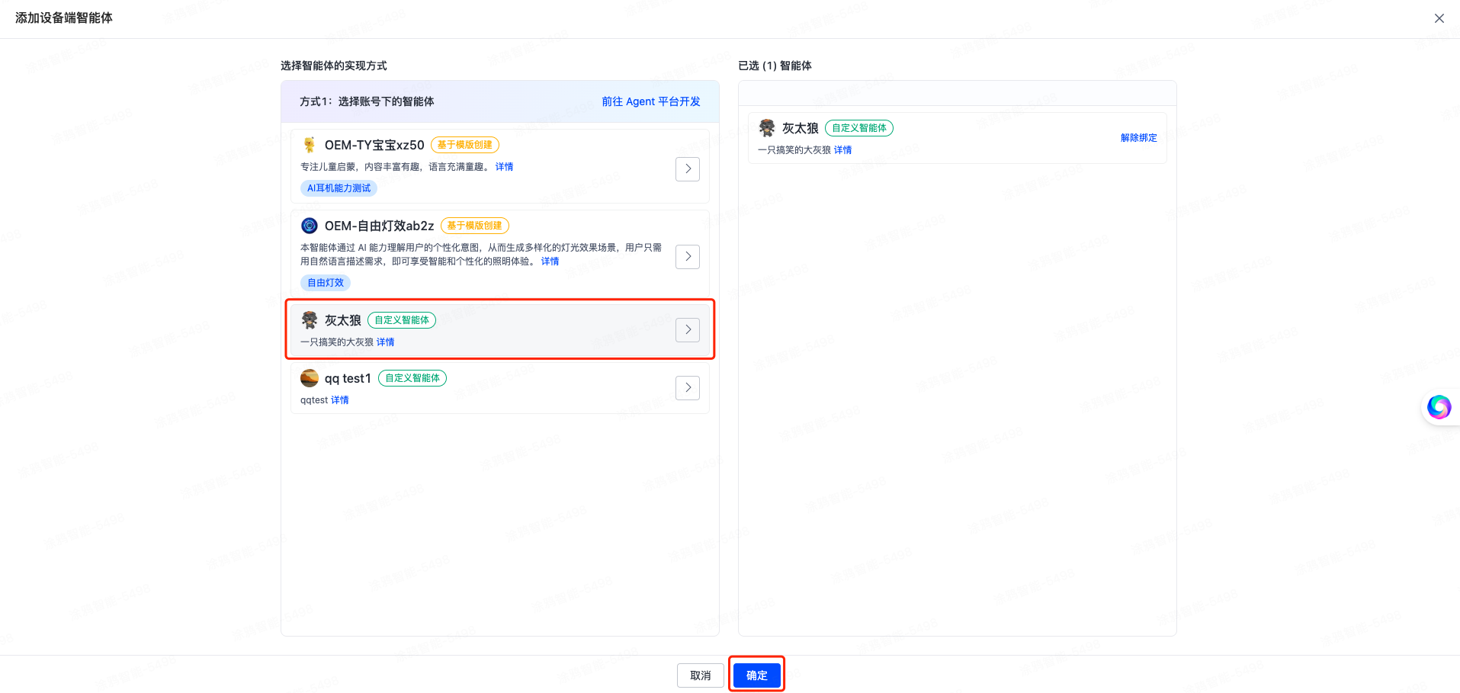Click the qq test1 avatar icon
This screenshot has width=1460, height=693.
309,378
